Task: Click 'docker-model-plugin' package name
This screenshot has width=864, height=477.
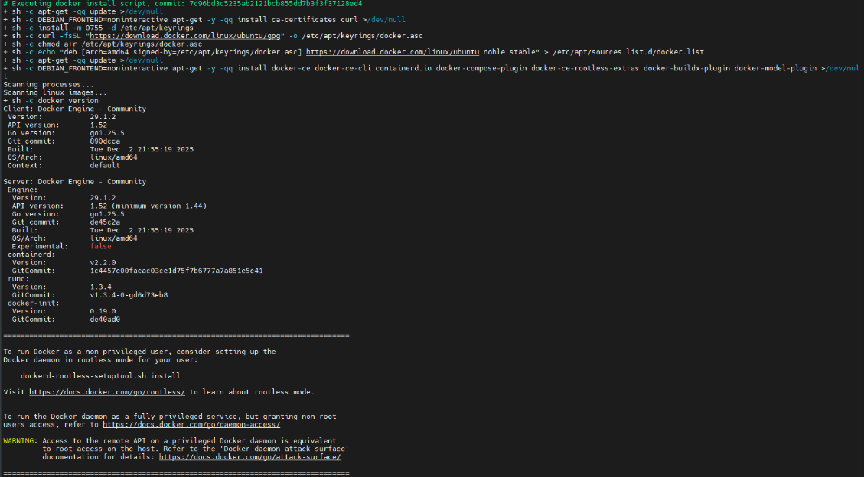Action: point(775,68)
